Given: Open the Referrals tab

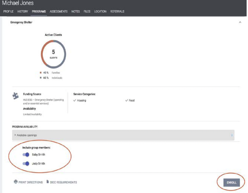Looking at the screenshot, I should (117, 11).
